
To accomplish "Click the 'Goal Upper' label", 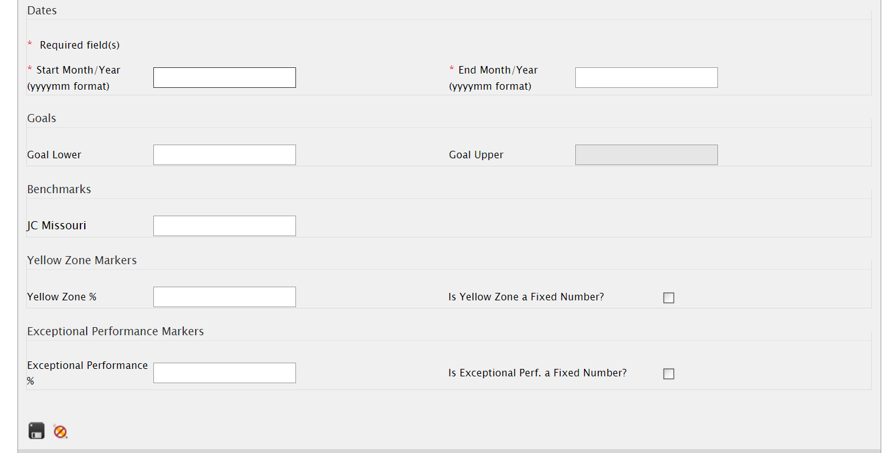I will [x=476, y=155].
